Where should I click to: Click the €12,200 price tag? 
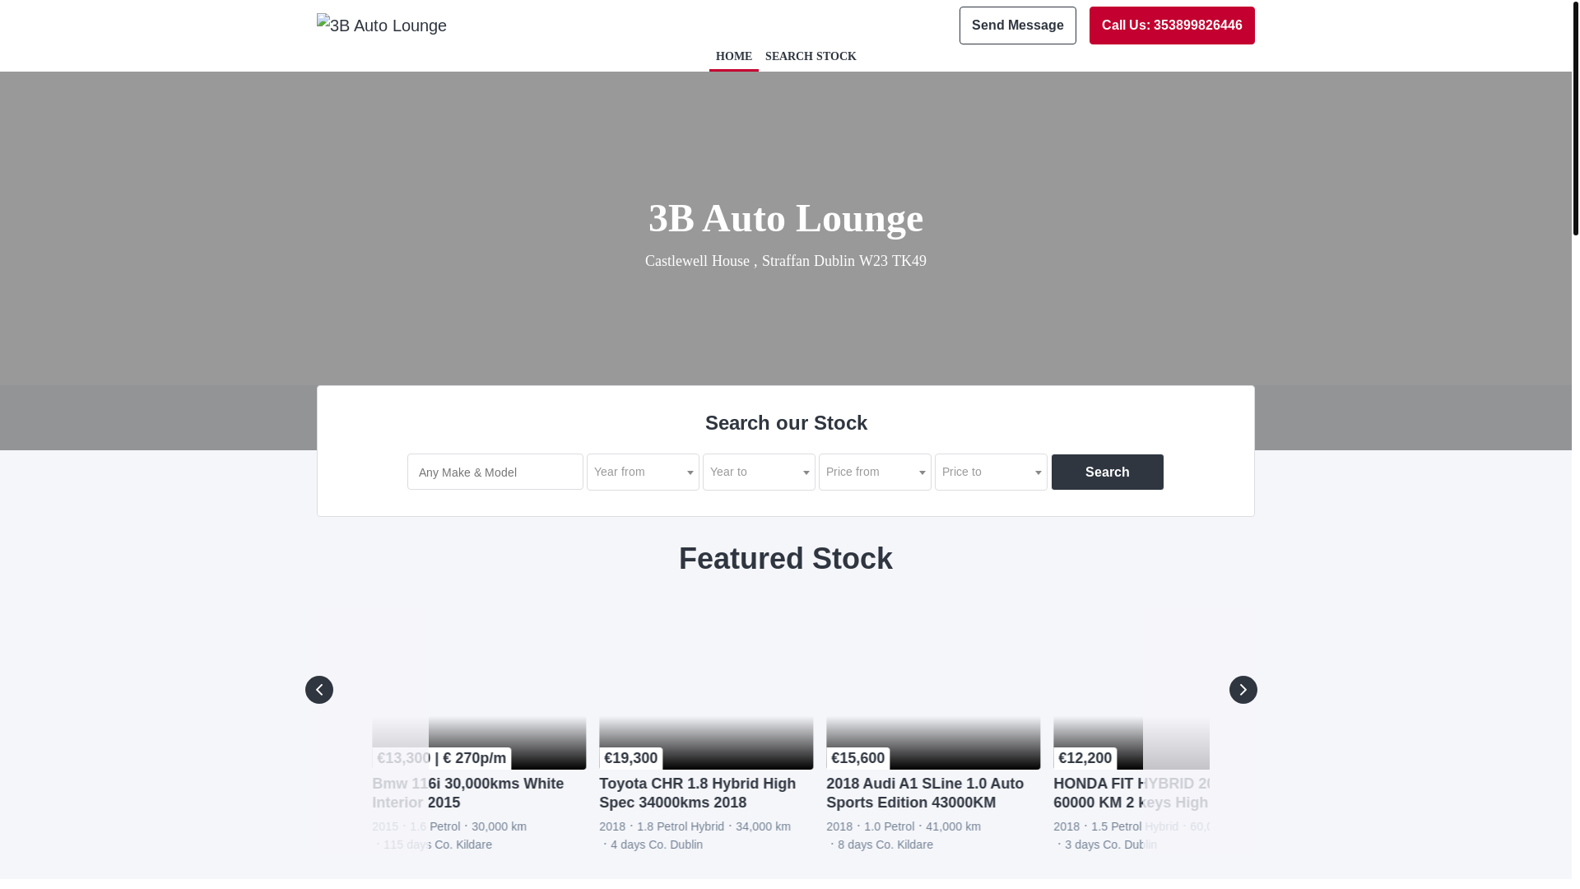(x=1085, y=758)
